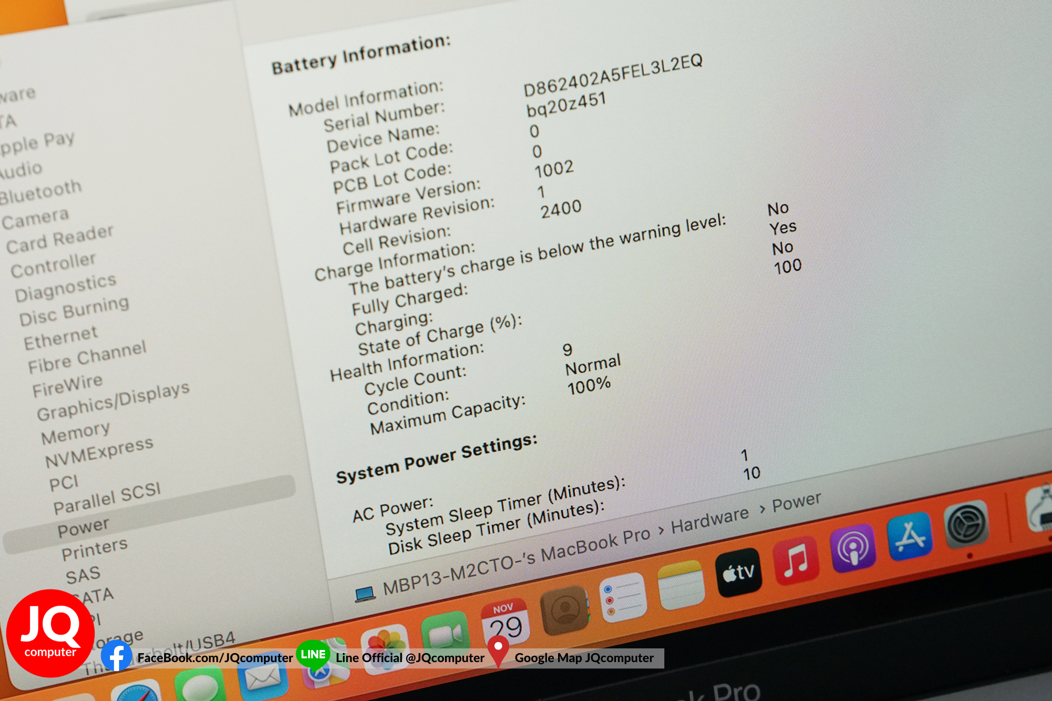Open the Calendar icon showing Nov 29
Screen dimensions: 1052x701
[505, 623]
